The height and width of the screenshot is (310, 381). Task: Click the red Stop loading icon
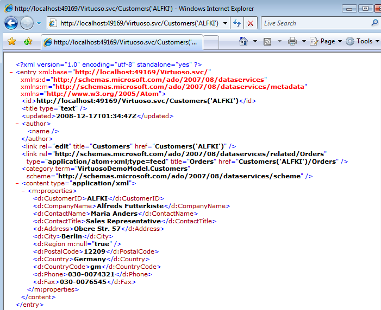[x=250, y=23]
